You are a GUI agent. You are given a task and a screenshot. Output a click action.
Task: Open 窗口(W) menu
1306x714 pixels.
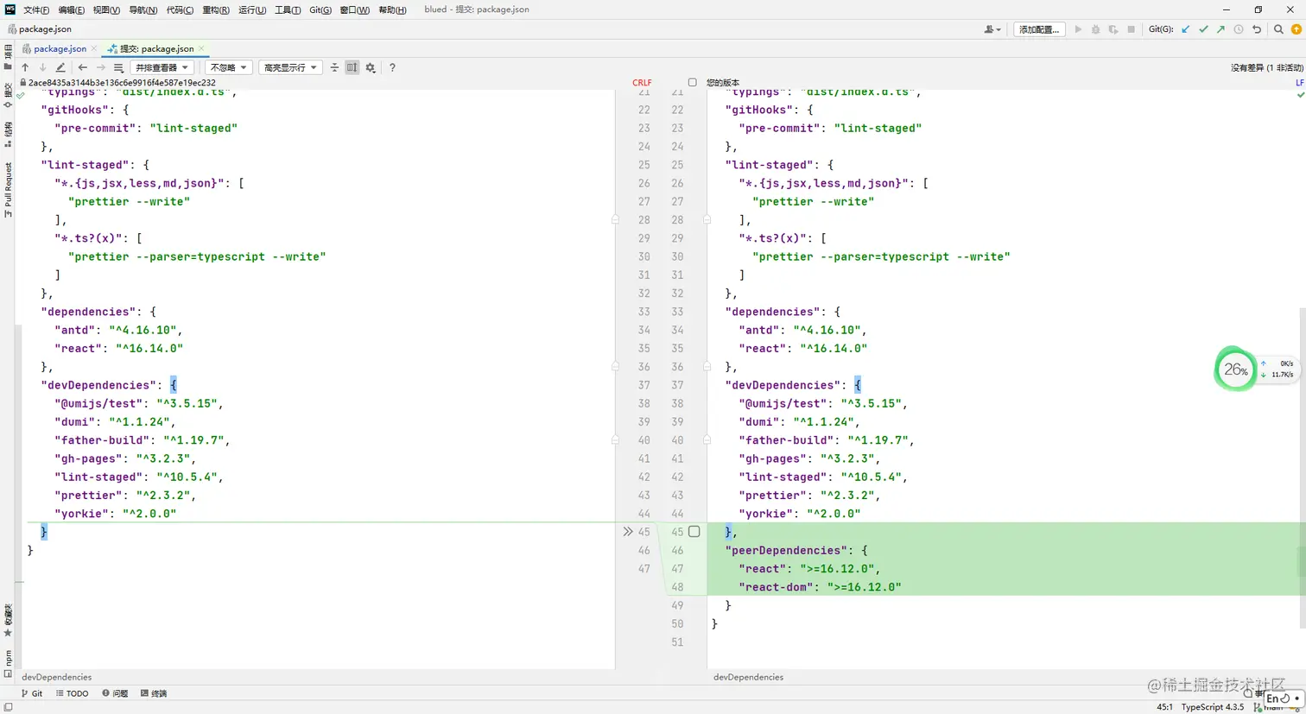[354, 9]
